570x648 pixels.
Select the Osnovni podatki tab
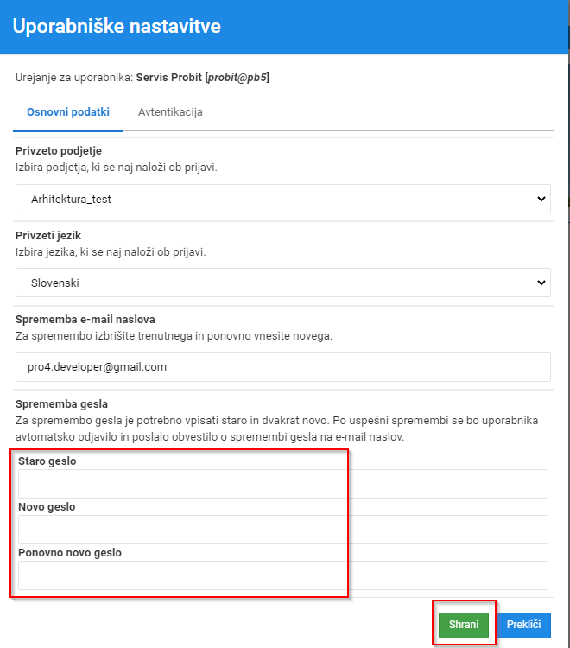click(68, 112)
